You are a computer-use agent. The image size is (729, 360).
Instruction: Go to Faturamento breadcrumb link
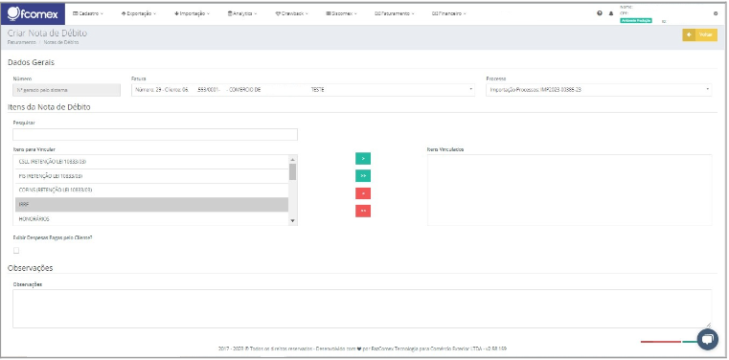click(21, 42)
